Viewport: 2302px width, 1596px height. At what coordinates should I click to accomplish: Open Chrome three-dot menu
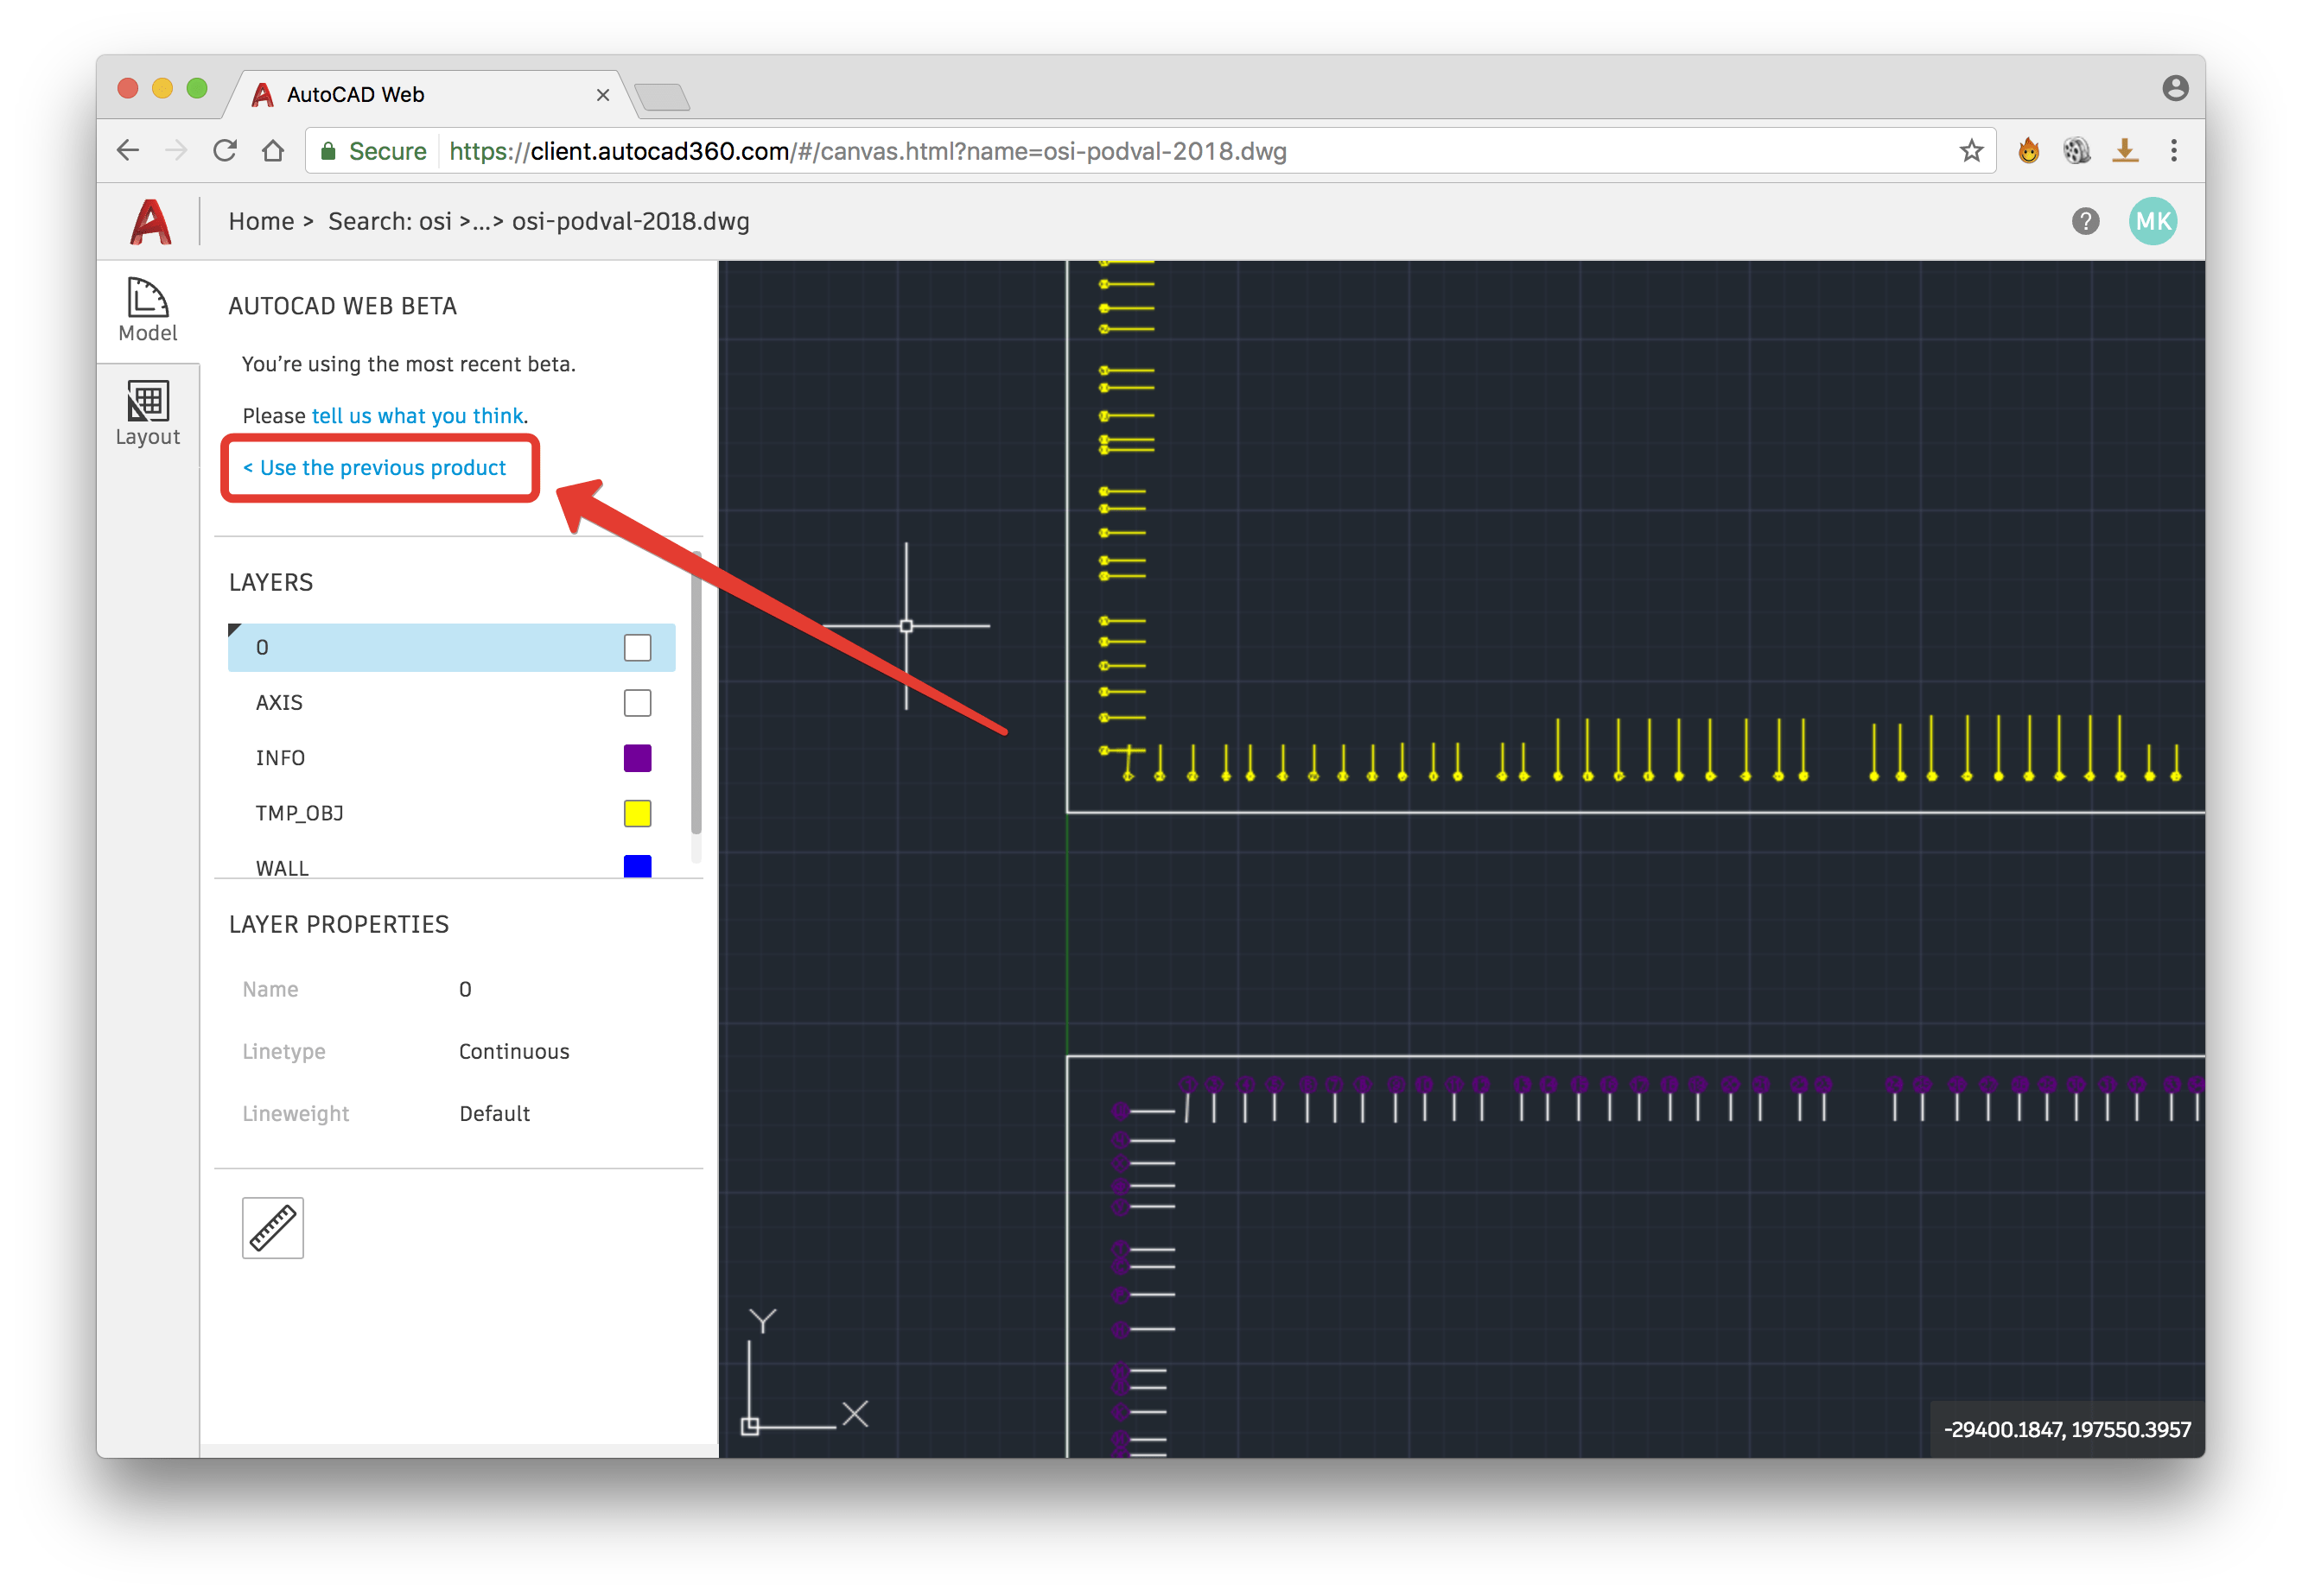[2173, 151]
